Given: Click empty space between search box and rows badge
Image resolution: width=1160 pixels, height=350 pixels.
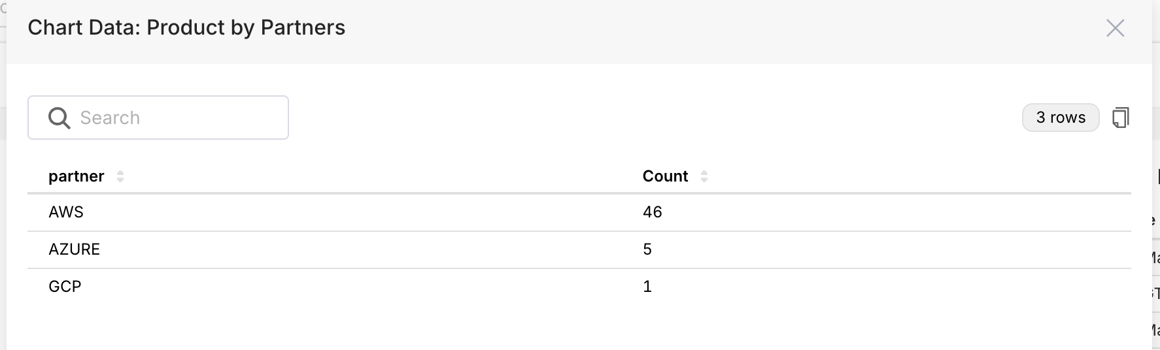Looking at the screenshot, I should pyautogui.click(x=654, y=118).
